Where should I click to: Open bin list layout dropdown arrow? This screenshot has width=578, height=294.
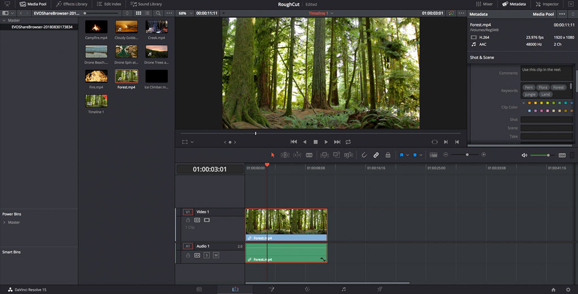click(12, 13)
